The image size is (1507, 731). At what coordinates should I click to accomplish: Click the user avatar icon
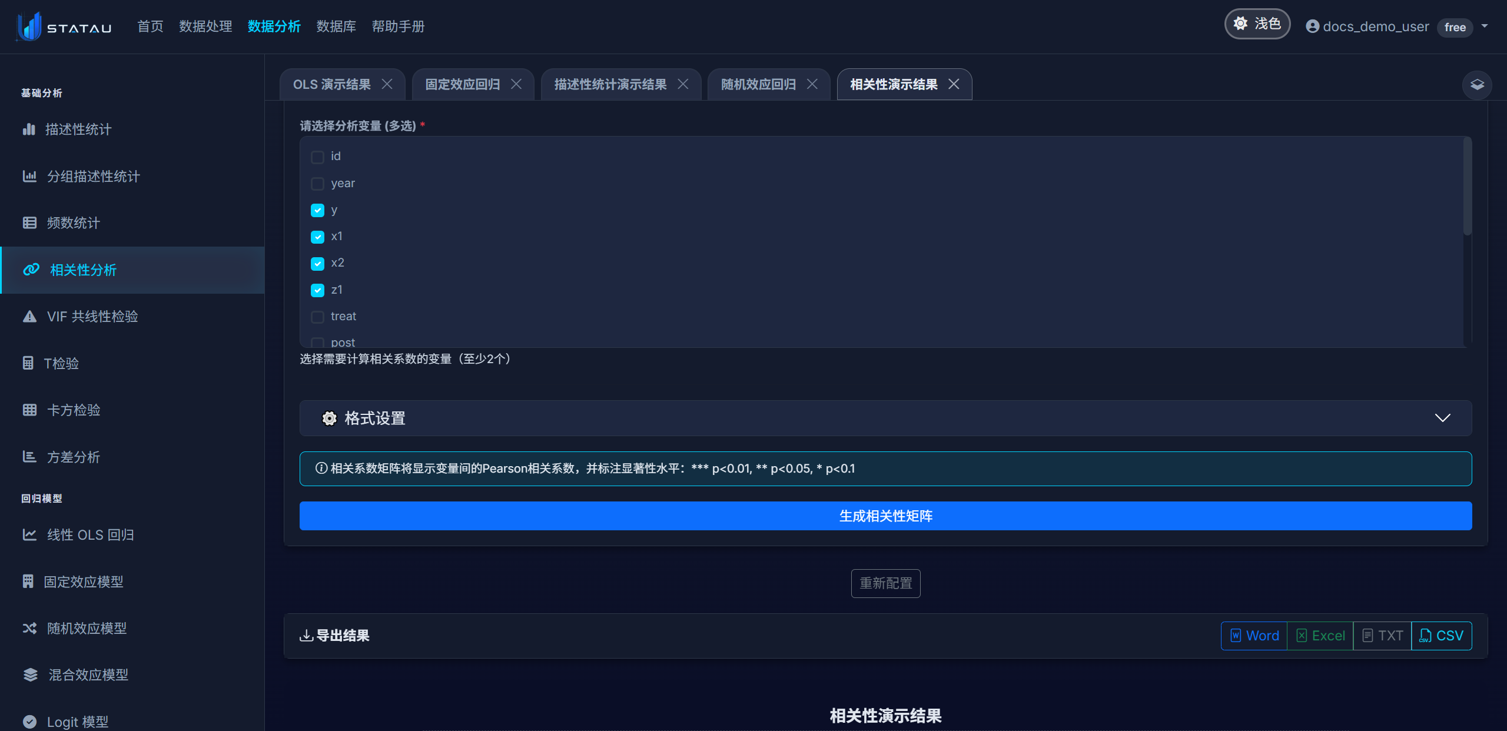click(1312, 26)
